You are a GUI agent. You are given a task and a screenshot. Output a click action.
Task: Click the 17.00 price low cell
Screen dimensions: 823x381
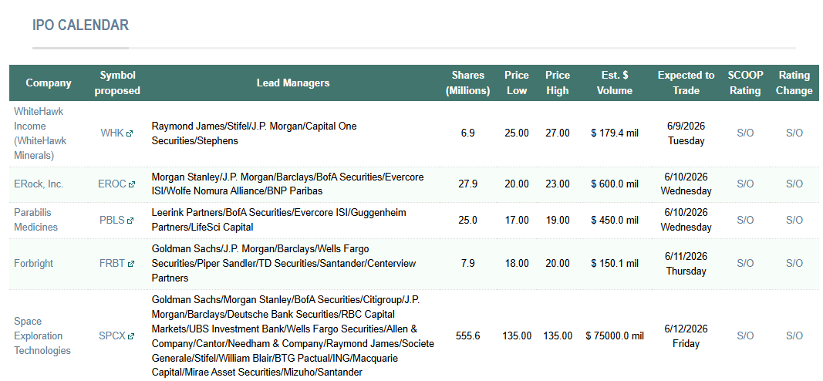tap(517, 220)
